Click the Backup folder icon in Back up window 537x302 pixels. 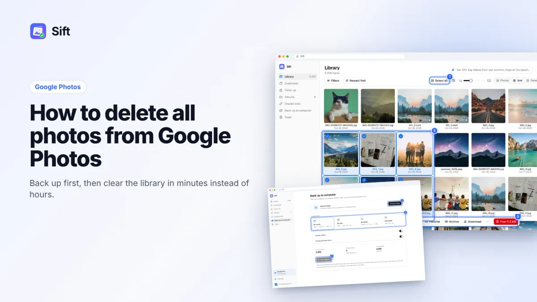(317, 208)
